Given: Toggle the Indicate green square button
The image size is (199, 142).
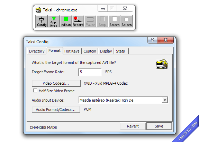Looking at the screenshot, I should tap(66, 21).
